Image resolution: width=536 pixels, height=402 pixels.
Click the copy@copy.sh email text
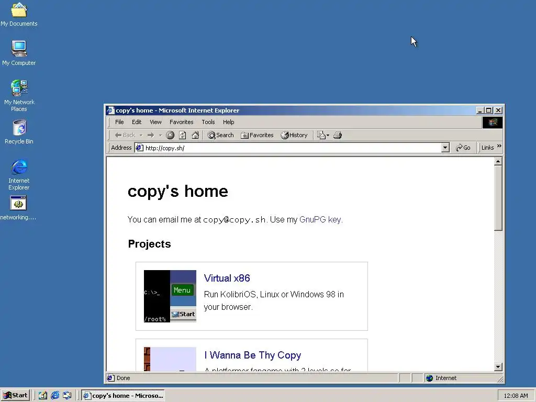point(234,220)
